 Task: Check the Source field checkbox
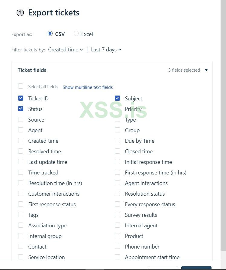click(x=21, y=119)
